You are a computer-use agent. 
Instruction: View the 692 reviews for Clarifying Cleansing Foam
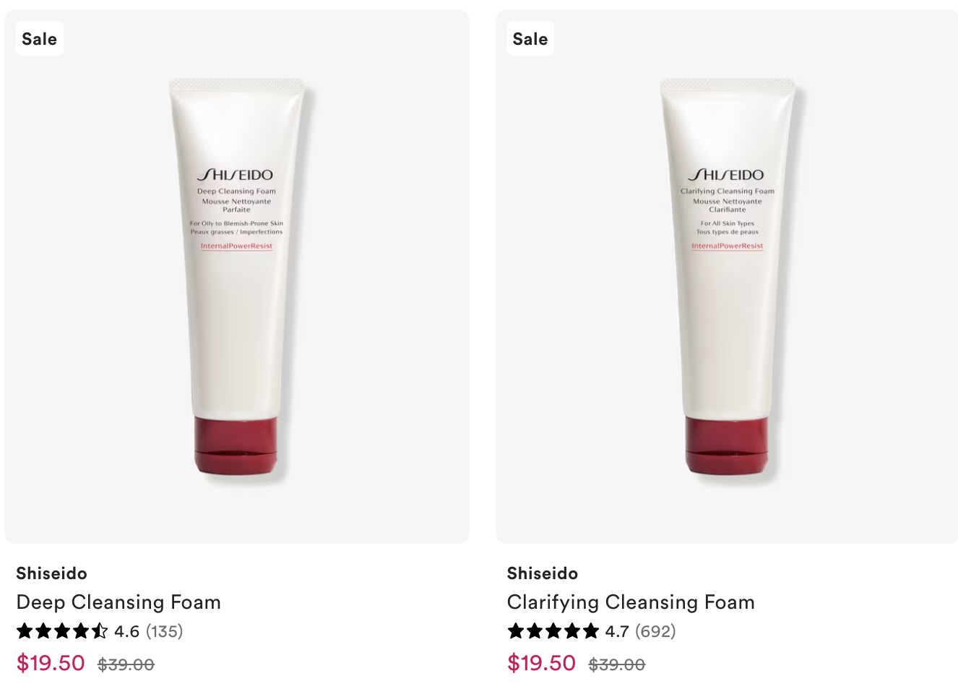(655, 631)
